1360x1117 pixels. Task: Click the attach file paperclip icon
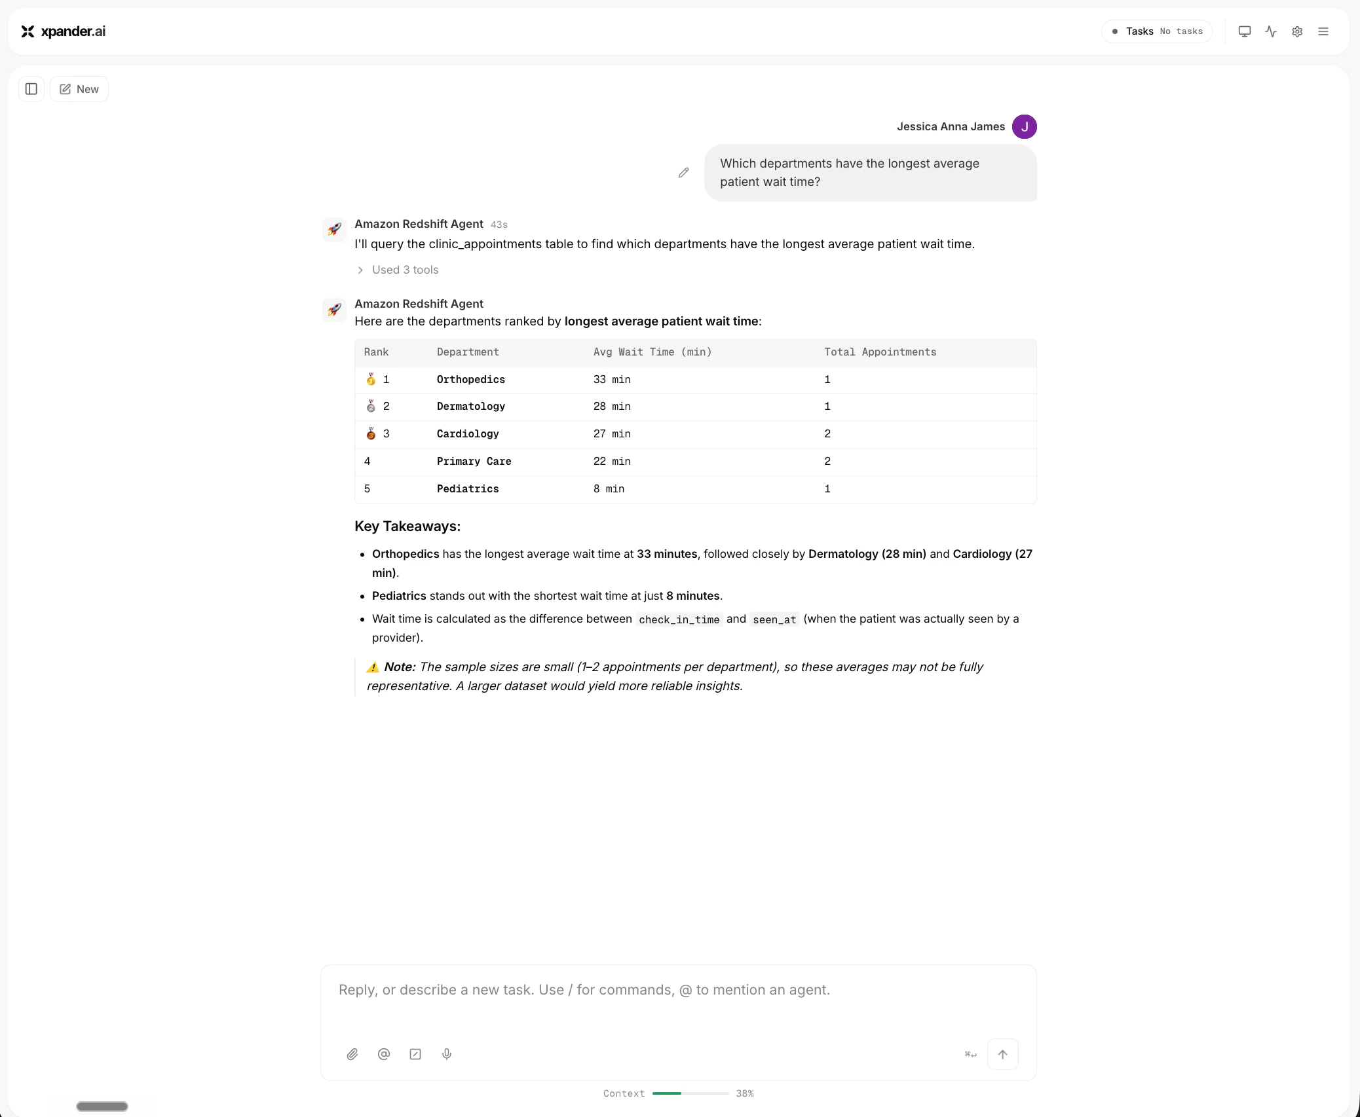352,1054
